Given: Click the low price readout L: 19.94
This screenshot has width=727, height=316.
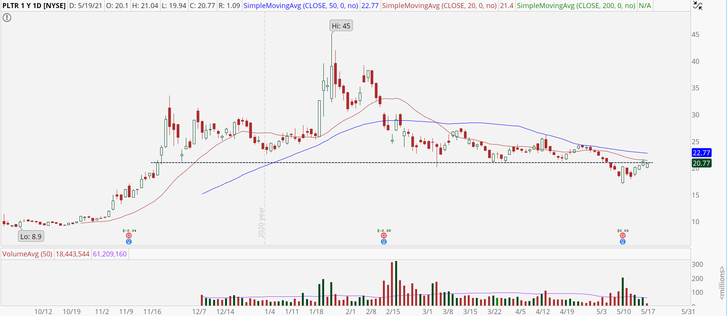Looking at the screenshot, I should [174, 6].
